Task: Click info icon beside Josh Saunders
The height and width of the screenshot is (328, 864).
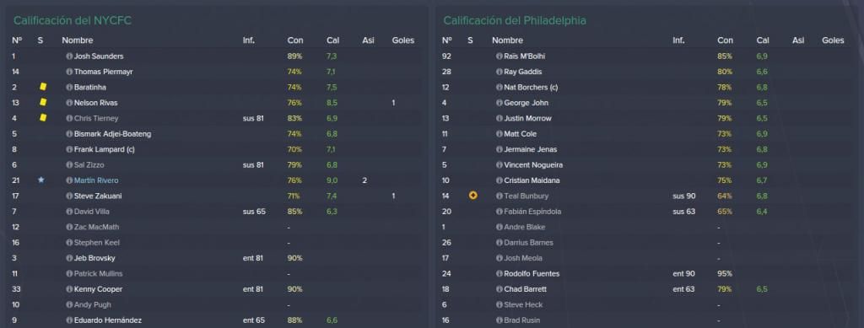Action: coord(69,56)
